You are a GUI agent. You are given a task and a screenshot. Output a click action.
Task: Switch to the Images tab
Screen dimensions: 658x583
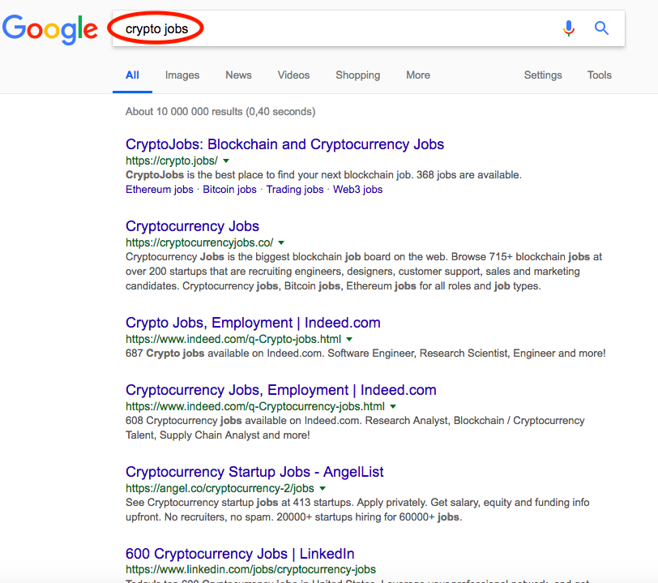pos(182,75)
